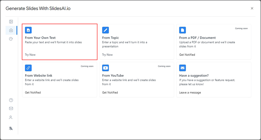The image size is (261, 140).
Task: Open the help question mark icon
Action: [x=11, y=100]
